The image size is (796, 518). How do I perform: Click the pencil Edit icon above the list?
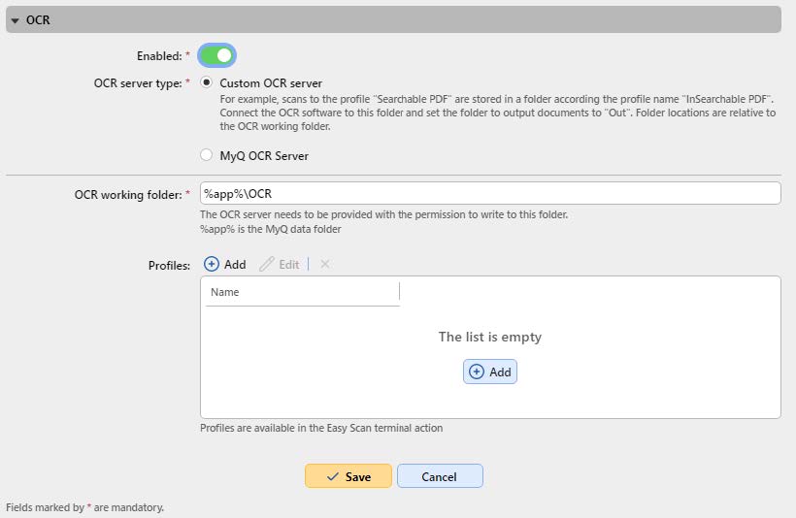pyautogui.click(x=267, y=264)
